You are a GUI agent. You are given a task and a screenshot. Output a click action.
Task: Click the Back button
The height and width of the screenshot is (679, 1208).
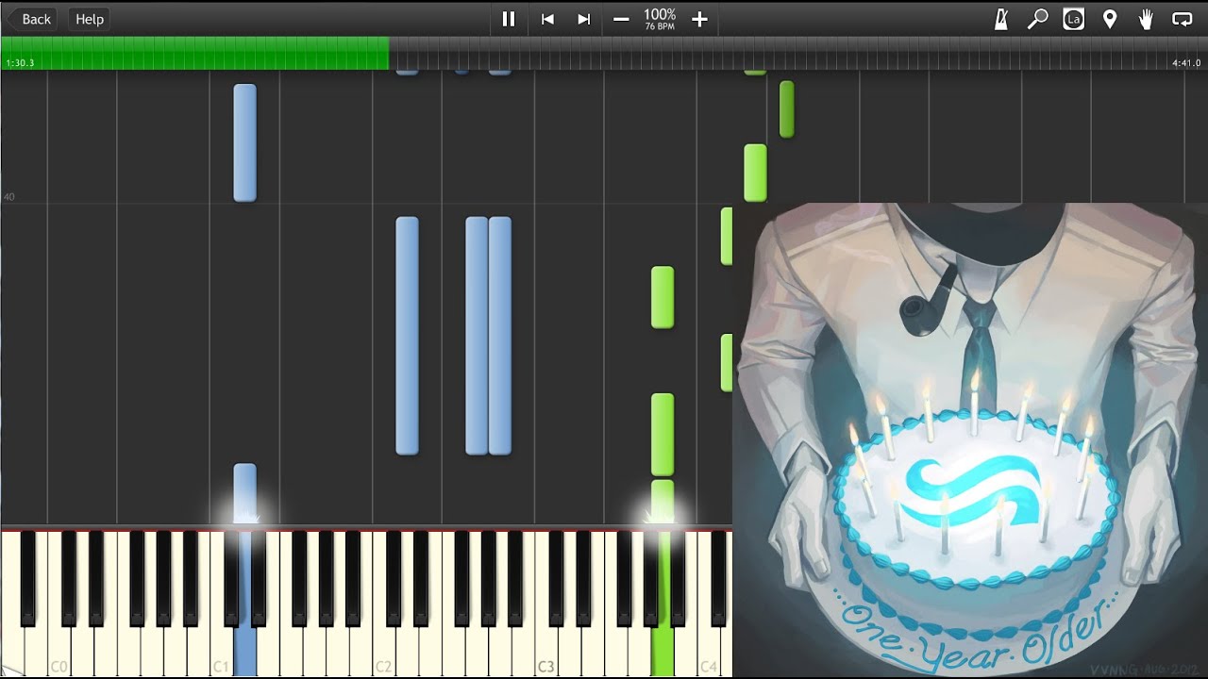31,19
